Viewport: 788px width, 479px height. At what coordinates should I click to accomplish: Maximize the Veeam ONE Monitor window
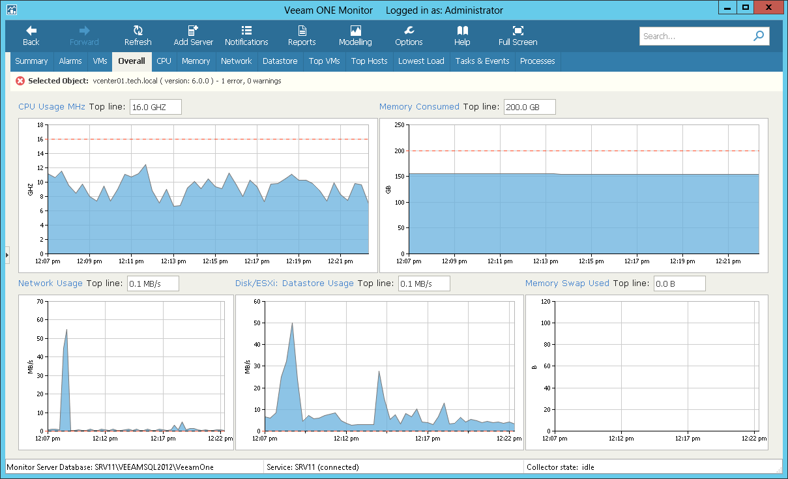[x=746, y=7]
